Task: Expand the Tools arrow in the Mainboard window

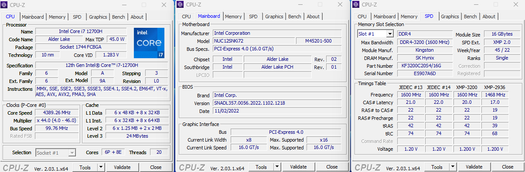Action: coord(277,167)
